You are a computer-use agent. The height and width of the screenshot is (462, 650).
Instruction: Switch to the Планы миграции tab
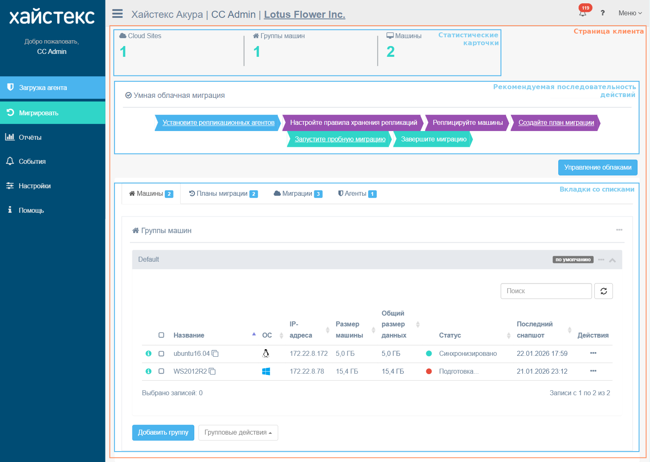(223, 194)
